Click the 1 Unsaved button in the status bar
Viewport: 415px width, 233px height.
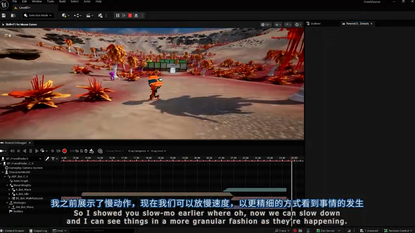click(x=370, y=231)
